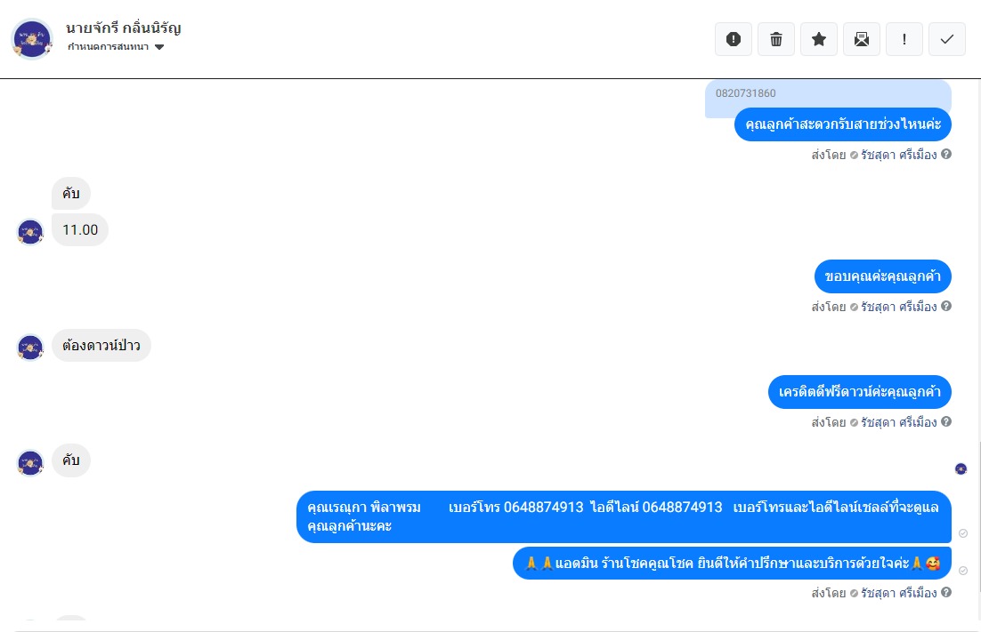981x632 pixels.
Task: Delete conversation using trash icon
Action: (x=775, y=39)
